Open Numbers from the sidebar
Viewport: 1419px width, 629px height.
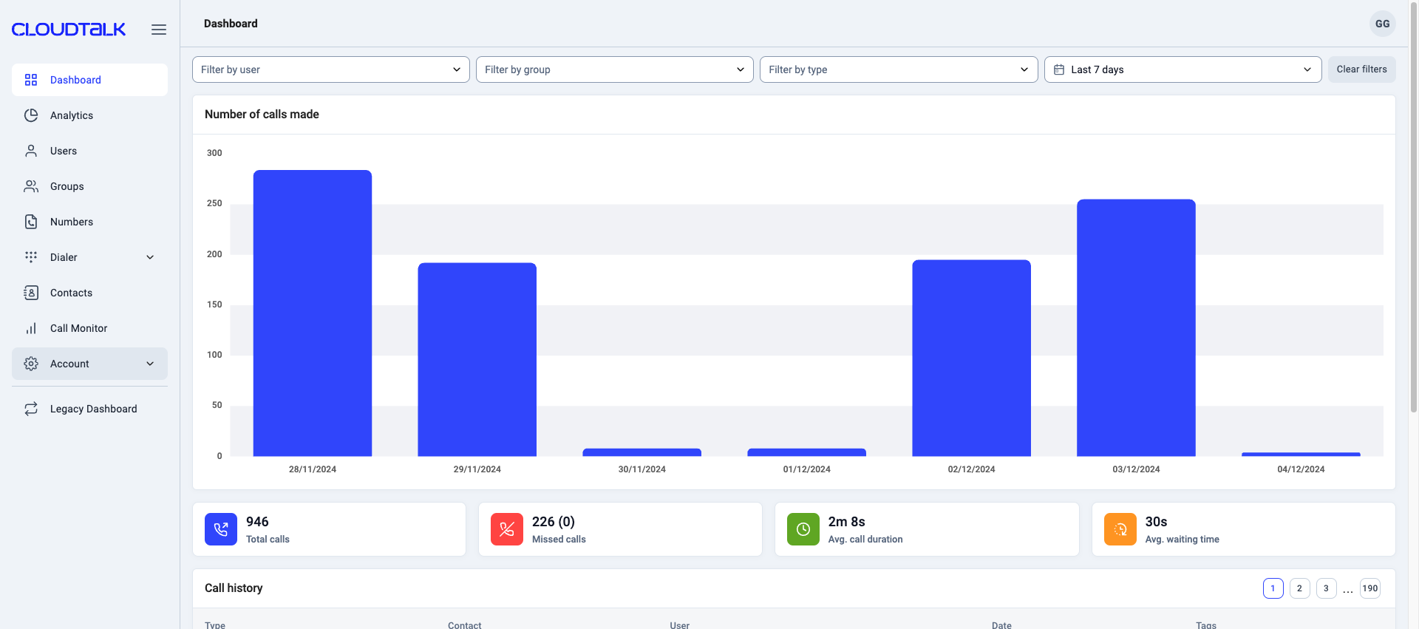[89, 222]
